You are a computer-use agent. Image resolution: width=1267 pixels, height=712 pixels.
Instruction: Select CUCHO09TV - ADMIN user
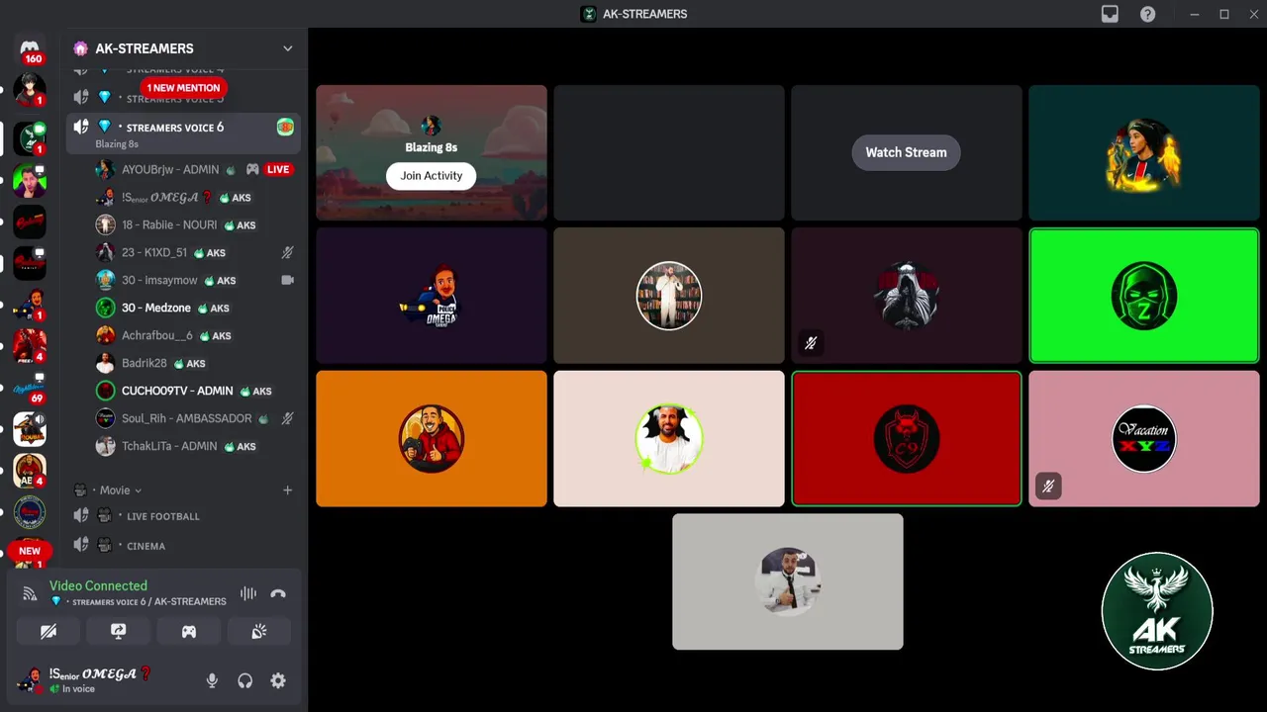pyautogui.click(x=195, y=391)
